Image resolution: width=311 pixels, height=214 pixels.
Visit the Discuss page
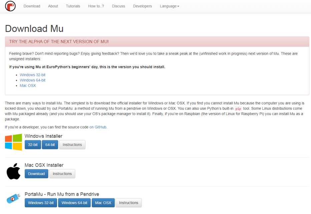point(118,6)
